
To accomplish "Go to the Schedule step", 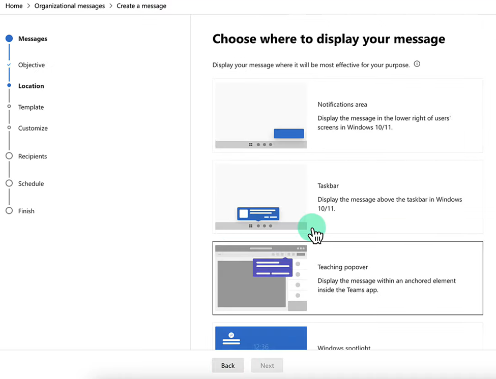I will pos(31,183).
